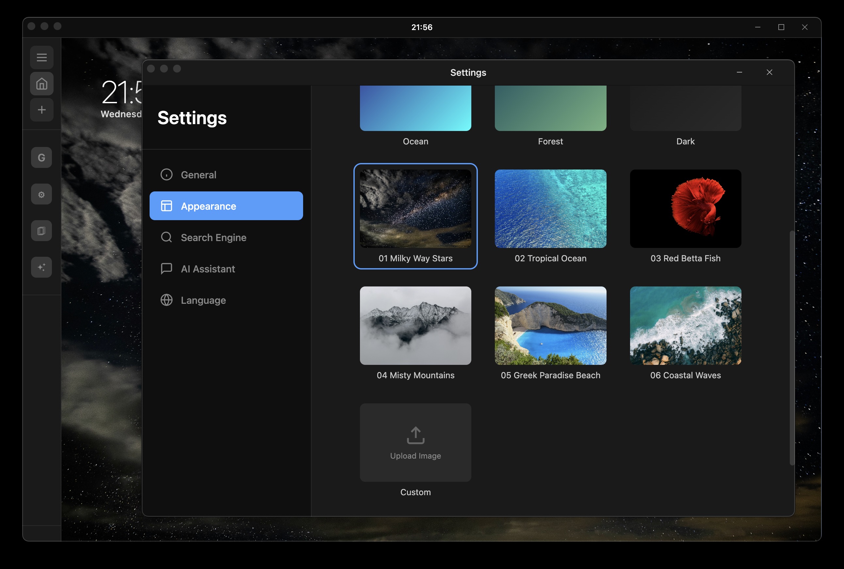Go to the home page icon
This screenshot has width=844, height=569.
click(x=42, y=84)
